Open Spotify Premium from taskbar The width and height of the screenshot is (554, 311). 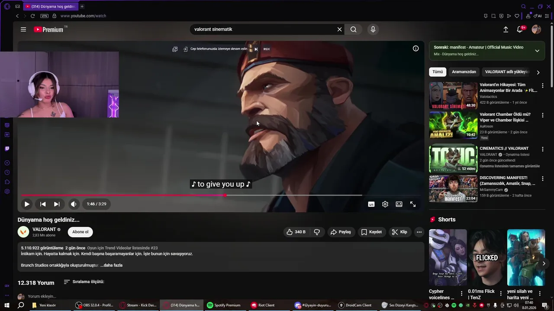pos(223,305)
